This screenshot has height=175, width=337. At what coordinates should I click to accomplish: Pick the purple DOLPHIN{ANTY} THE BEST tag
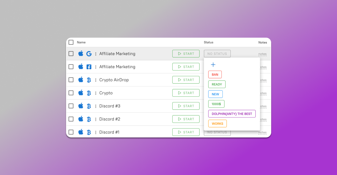coord(232,114)
